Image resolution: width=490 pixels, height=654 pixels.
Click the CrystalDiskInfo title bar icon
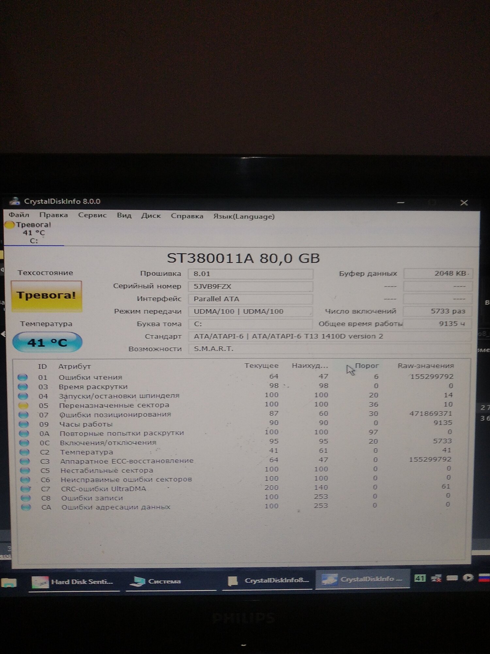(x=14, y=201)
